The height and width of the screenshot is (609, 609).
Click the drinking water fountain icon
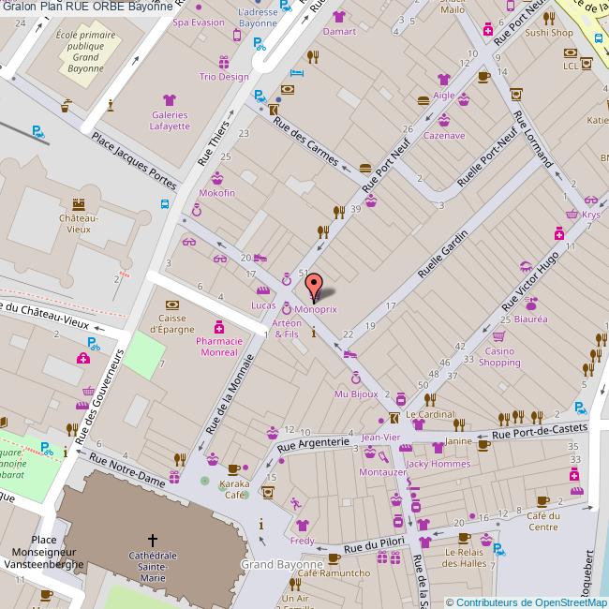click(67, 106)
